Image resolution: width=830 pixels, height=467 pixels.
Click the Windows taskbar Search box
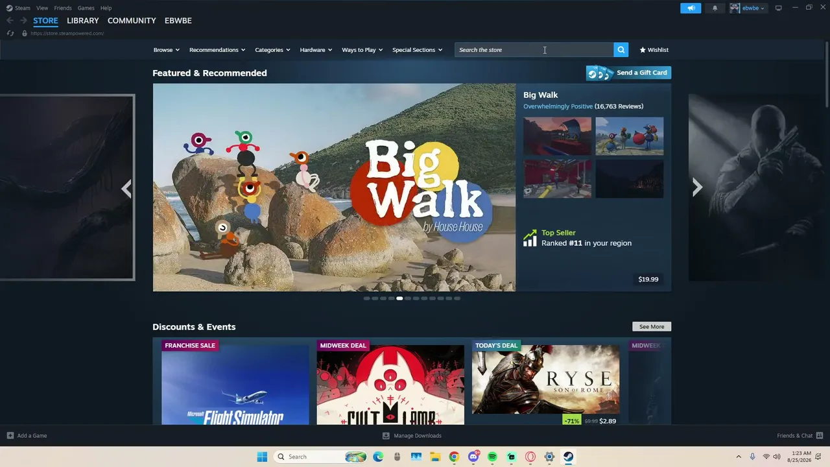(x=320, y=457)
